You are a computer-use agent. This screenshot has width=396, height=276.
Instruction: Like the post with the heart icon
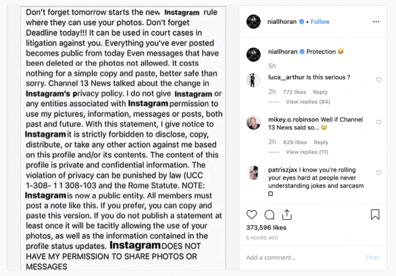[251, 215]
